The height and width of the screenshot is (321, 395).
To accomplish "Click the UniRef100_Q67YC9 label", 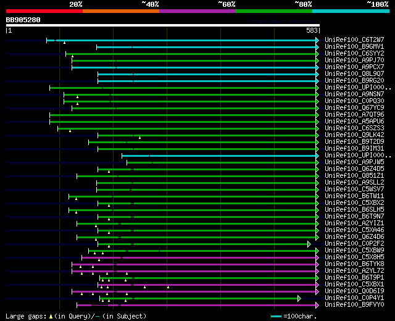I will pyautogui.click(x=354, y=108).
